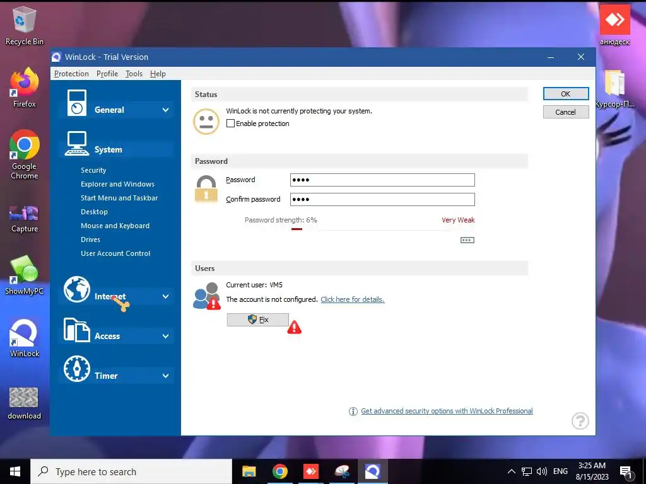
Task: Open Chrome from the taskbar
Action: tap(279, 471)
